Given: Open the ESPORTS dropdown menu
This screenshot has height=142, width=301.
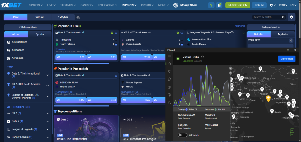Looking at the screenshot, I should coord(129,5).
